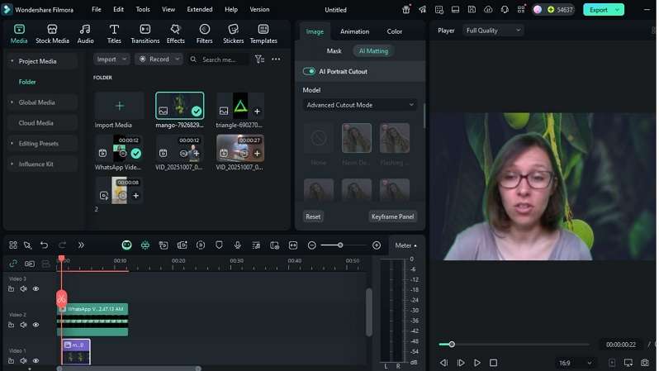
Task: Open the Titles panel
Action: pyautogui.click(x=114, y=34)
